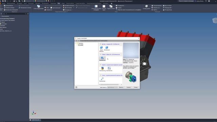Click the Create (Создать) button in dialog

pos(129,87)
